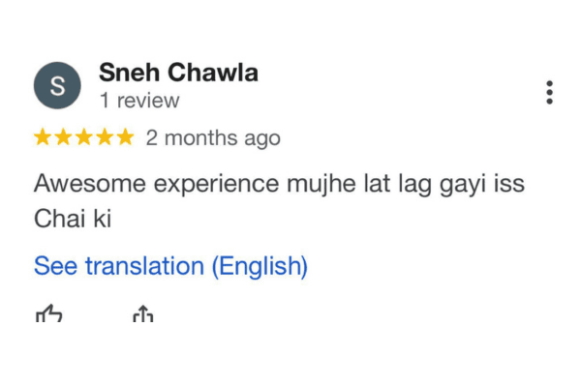Click the fifth yellow rating star

point(125,137)
